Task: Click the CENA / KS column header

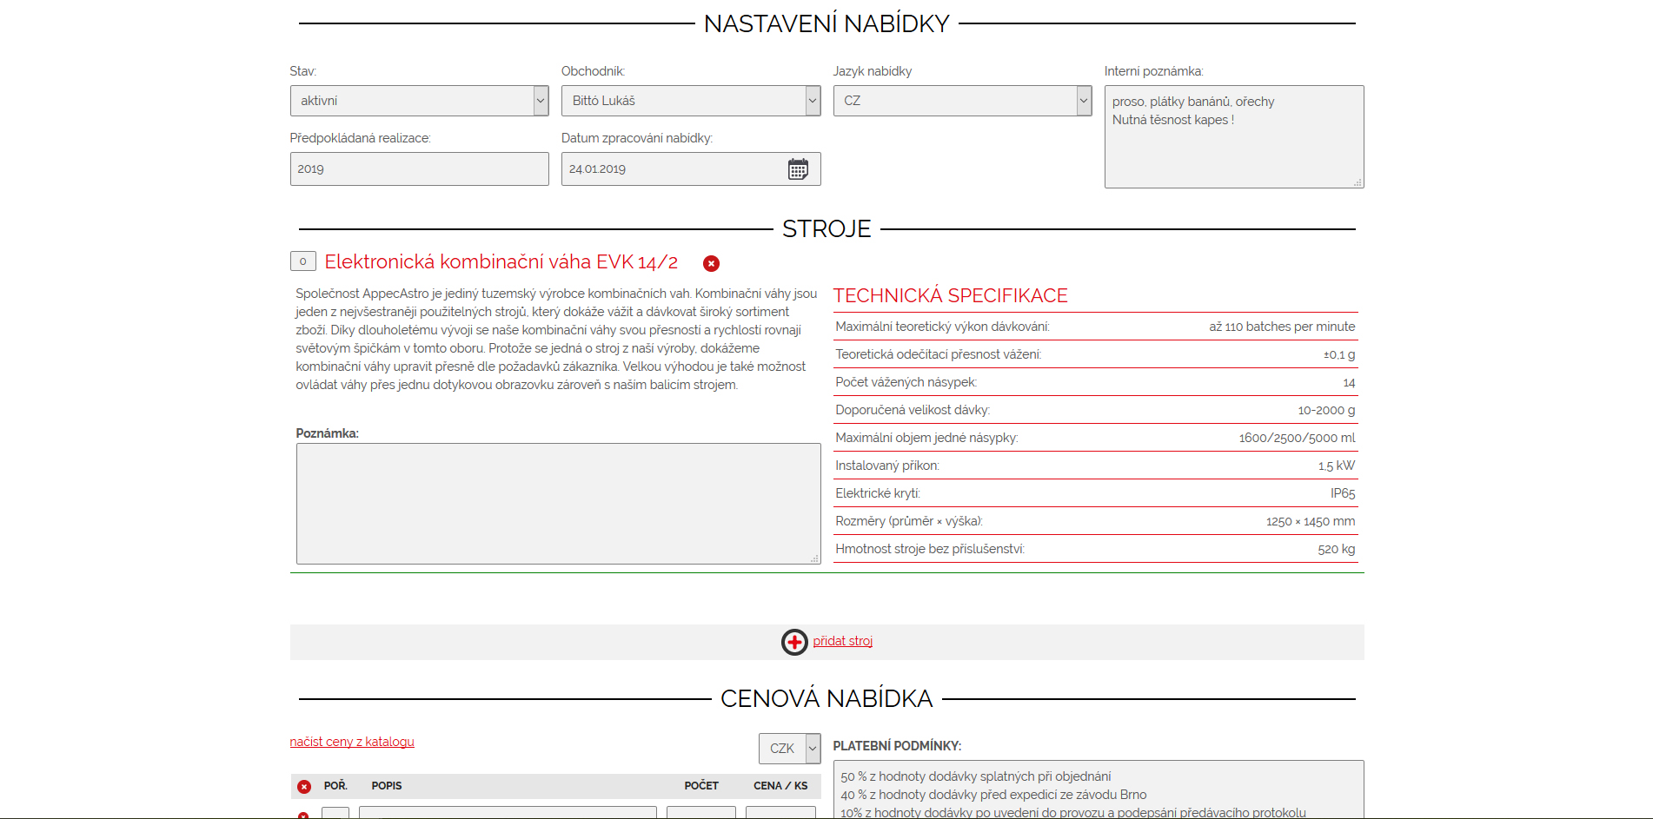Action: coord(780,786)
